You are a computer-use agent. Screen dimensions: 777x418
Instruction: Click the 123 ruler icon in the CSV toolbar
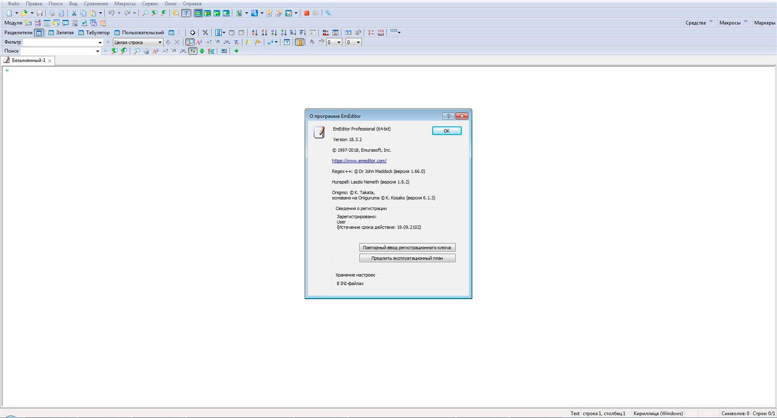[381, 32]
